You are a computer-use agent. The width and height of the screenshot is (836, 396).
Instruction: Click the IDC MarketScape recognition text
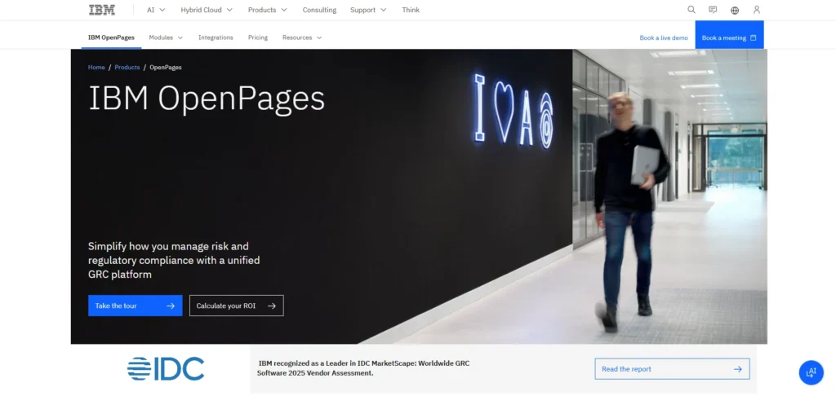coord(363,368)
